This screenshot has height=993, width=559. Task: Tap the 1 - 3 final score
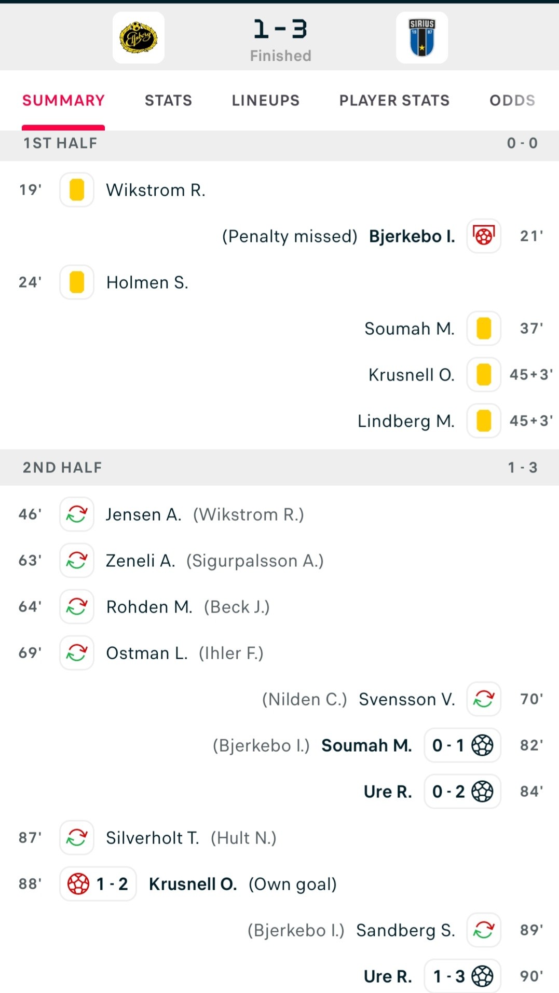[280, 29]
